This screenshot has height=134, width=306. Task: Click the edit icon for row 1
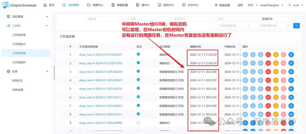(x=245, y=54)
